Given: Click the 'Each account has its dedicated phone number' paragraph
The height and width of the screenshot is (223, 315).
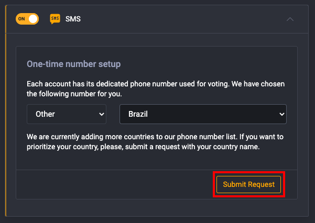Looking at the screenshot, I should point(156,88).
